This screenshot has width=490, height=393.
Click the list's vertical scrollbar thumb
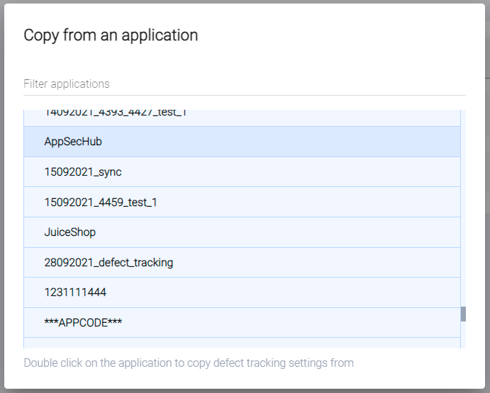pyautogui.click(x=463, y=314)
